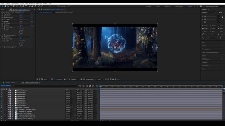Screen dimensions: 225x126
Task: Select the Text tool
Action: 26,6
